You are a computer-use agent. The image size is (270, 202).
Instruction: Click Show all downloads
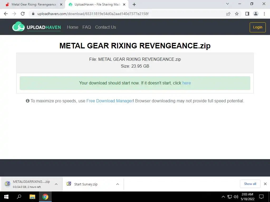coord(250,184)
